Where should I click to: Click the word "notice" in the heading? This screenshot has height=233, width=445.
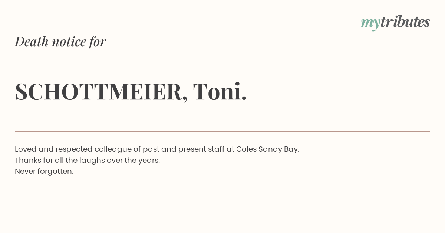pos(69,42)
